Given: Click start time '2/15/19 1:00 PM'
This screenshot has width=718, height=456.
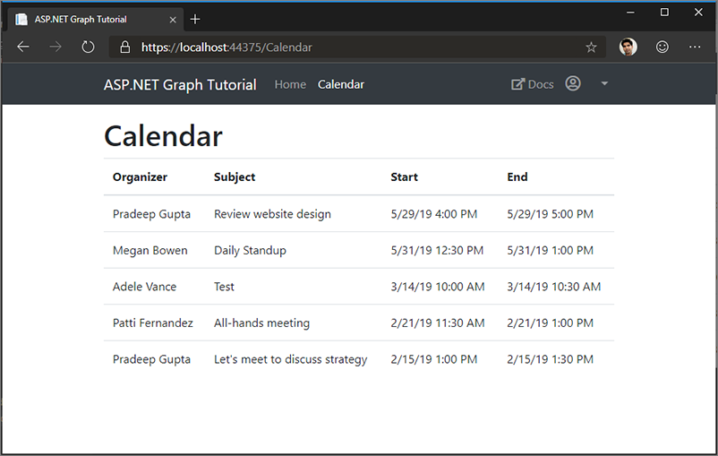Looking at the screenshot, I should [434, 359].
